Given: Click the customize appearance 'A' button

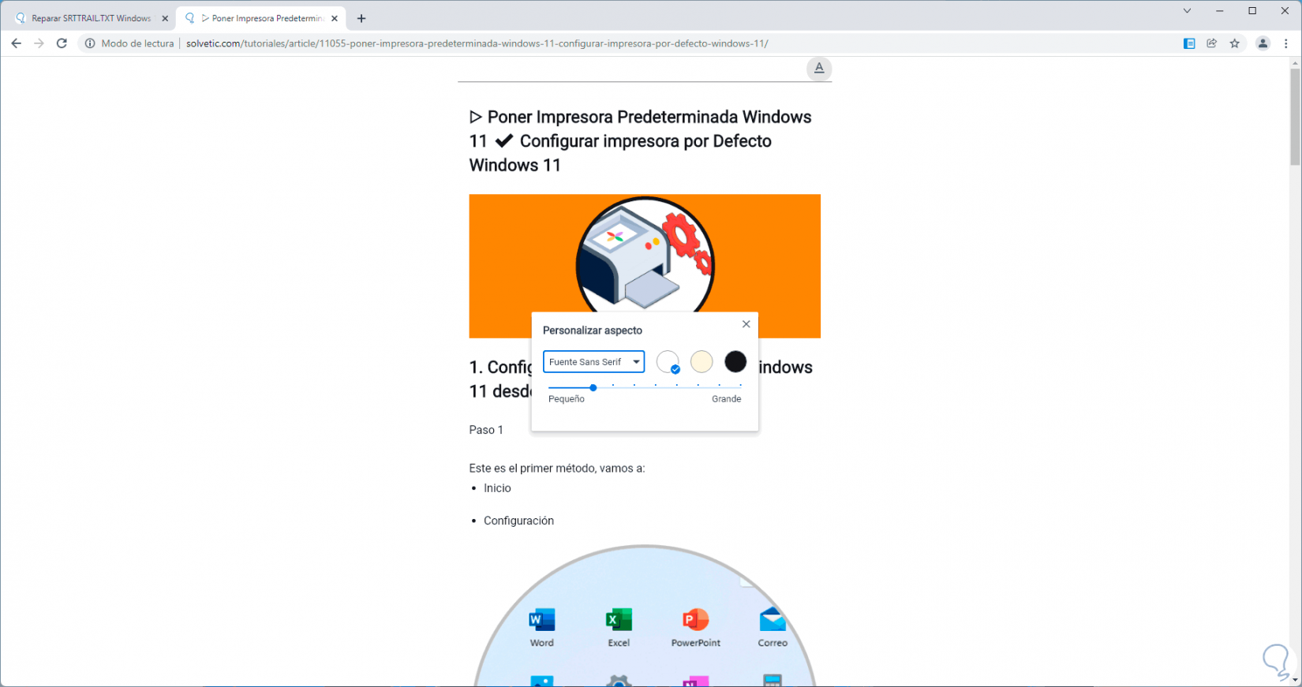Looking at the screenshot, I should (819, 69).
